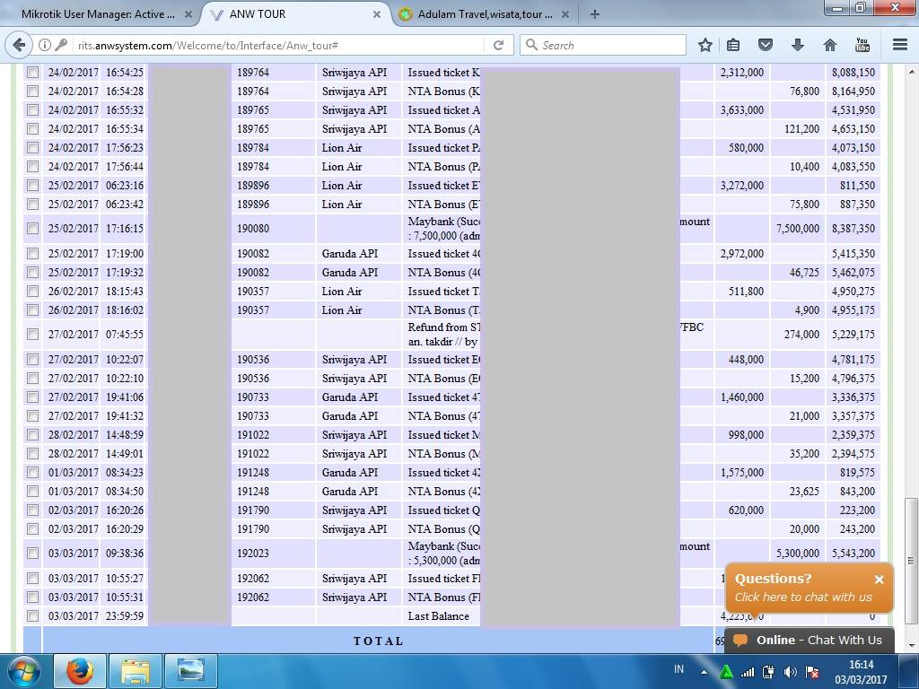Image resolution: width=919 pixels, height=689 pixels.
Task: Open the Windows Start menu
Action: (x=23, y=671)
